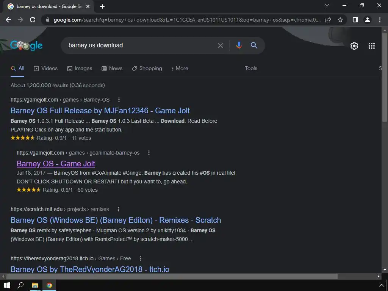Switch to Videos tab
Screen dimensions: 388x291
click(45, 68)
